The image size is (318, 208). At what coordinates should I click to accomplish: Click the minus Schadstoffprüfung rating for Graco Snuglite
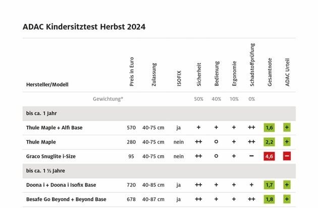pyautogui.click(x=251, y=156)
